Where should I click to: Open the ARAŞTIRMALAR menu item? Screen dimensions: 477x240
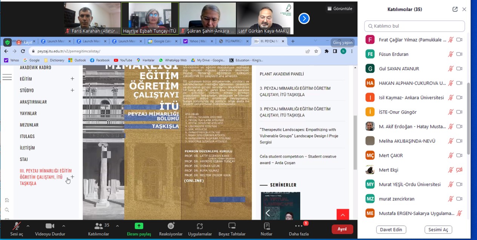tap(33, 102)
